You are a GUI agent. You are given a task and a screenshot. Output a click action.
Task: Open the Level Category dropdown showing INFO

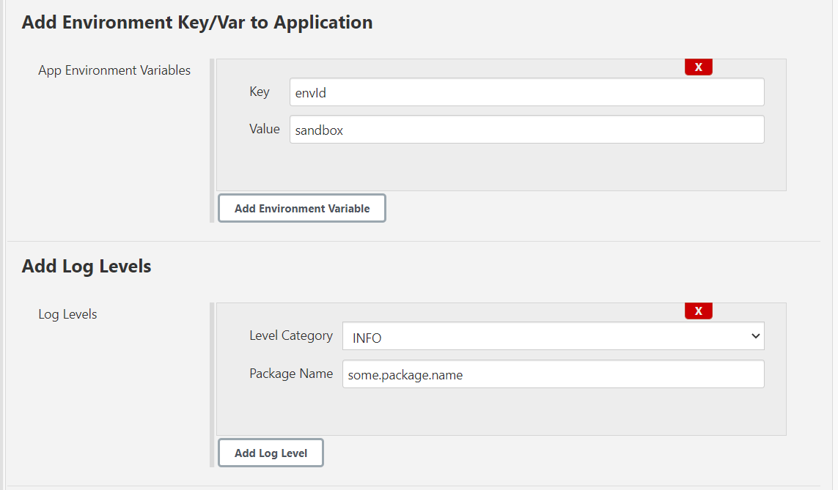click(x=543, y=337)
